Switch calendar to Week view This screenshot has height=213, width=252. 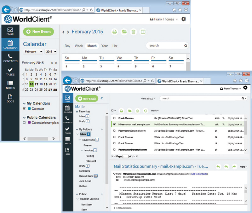point(78,46)
